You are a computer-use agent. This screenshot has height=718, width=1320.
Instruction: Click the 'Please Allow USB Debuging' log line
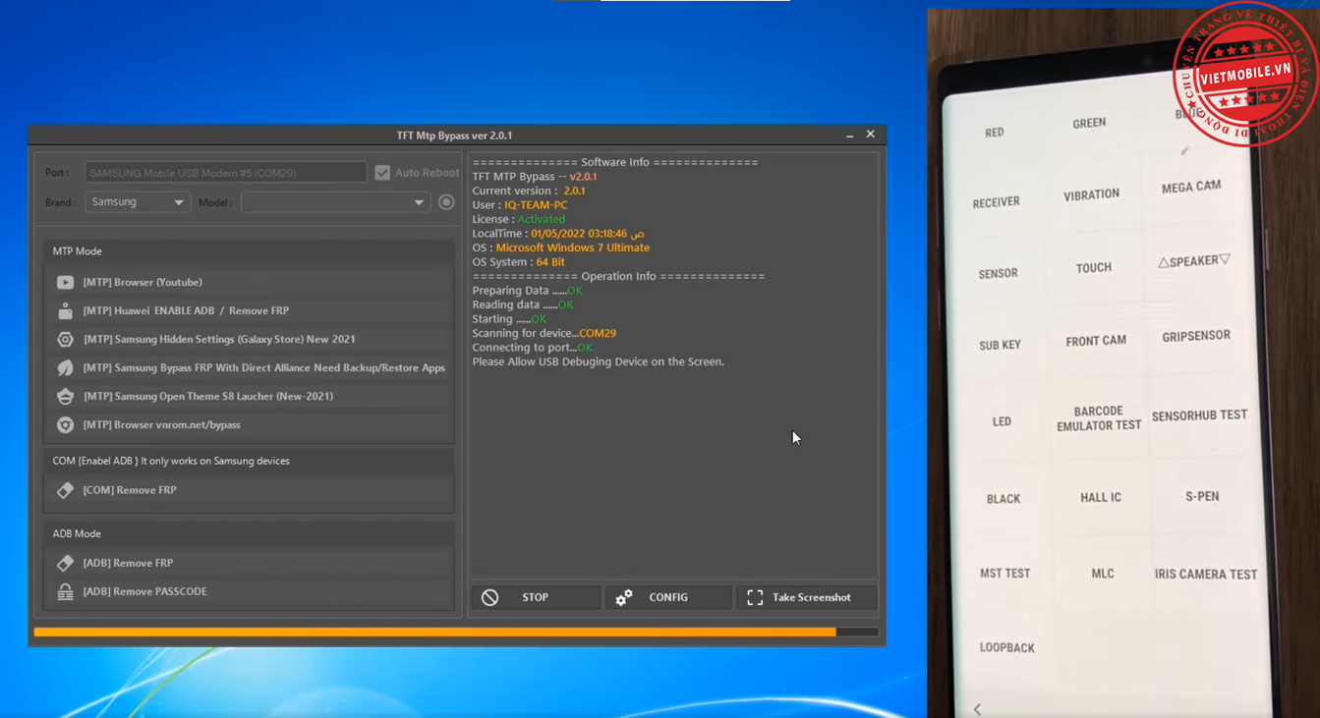598,361
